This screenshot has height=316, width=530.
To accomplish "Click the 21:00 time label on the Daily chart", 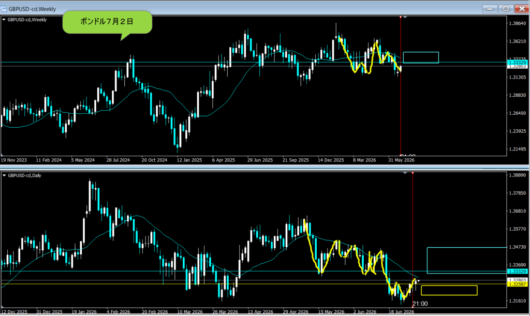I will [420, 304].
